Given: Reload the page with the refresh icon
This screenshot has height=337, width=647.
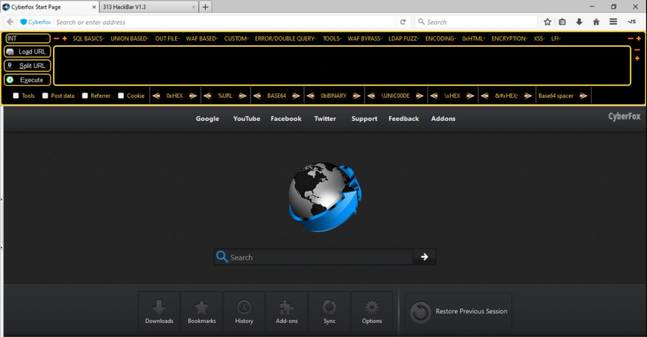Looking at the screenshot, I should pos(403,22).
